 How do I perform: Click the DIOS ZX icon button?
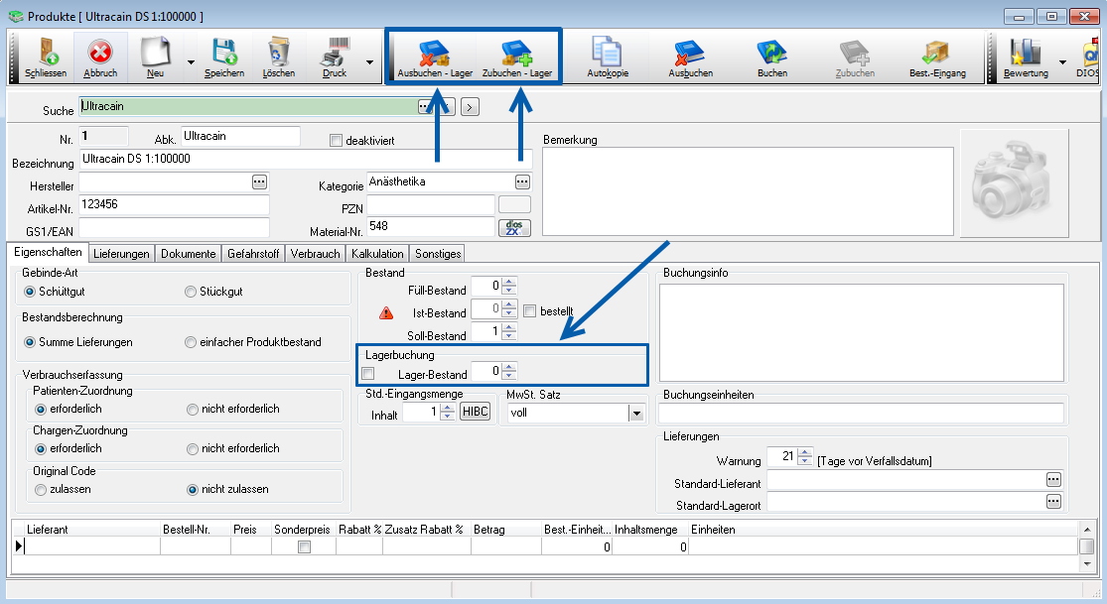coord(514,228)
